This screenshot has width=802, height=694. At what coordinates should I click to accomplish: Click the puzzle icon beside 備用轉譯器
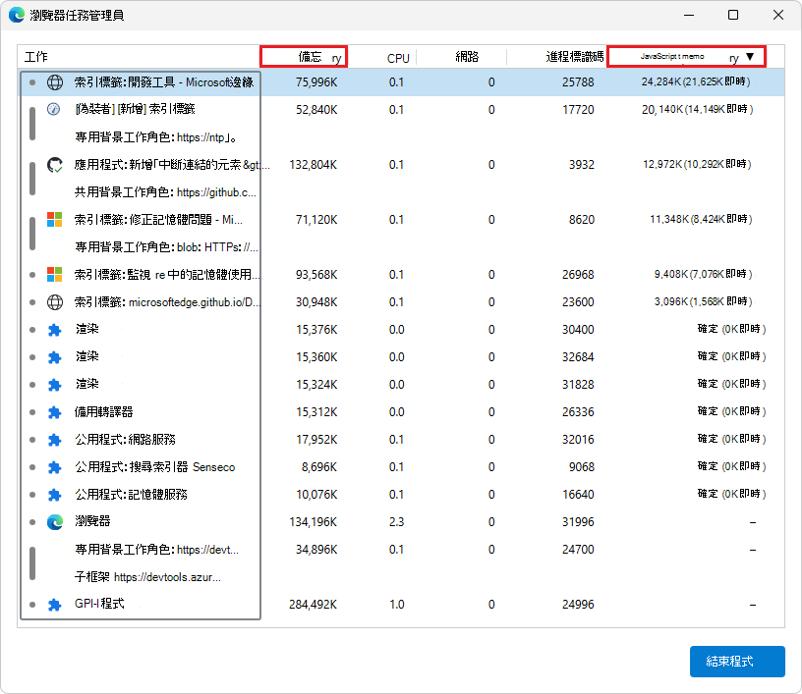tap(55, 411)
